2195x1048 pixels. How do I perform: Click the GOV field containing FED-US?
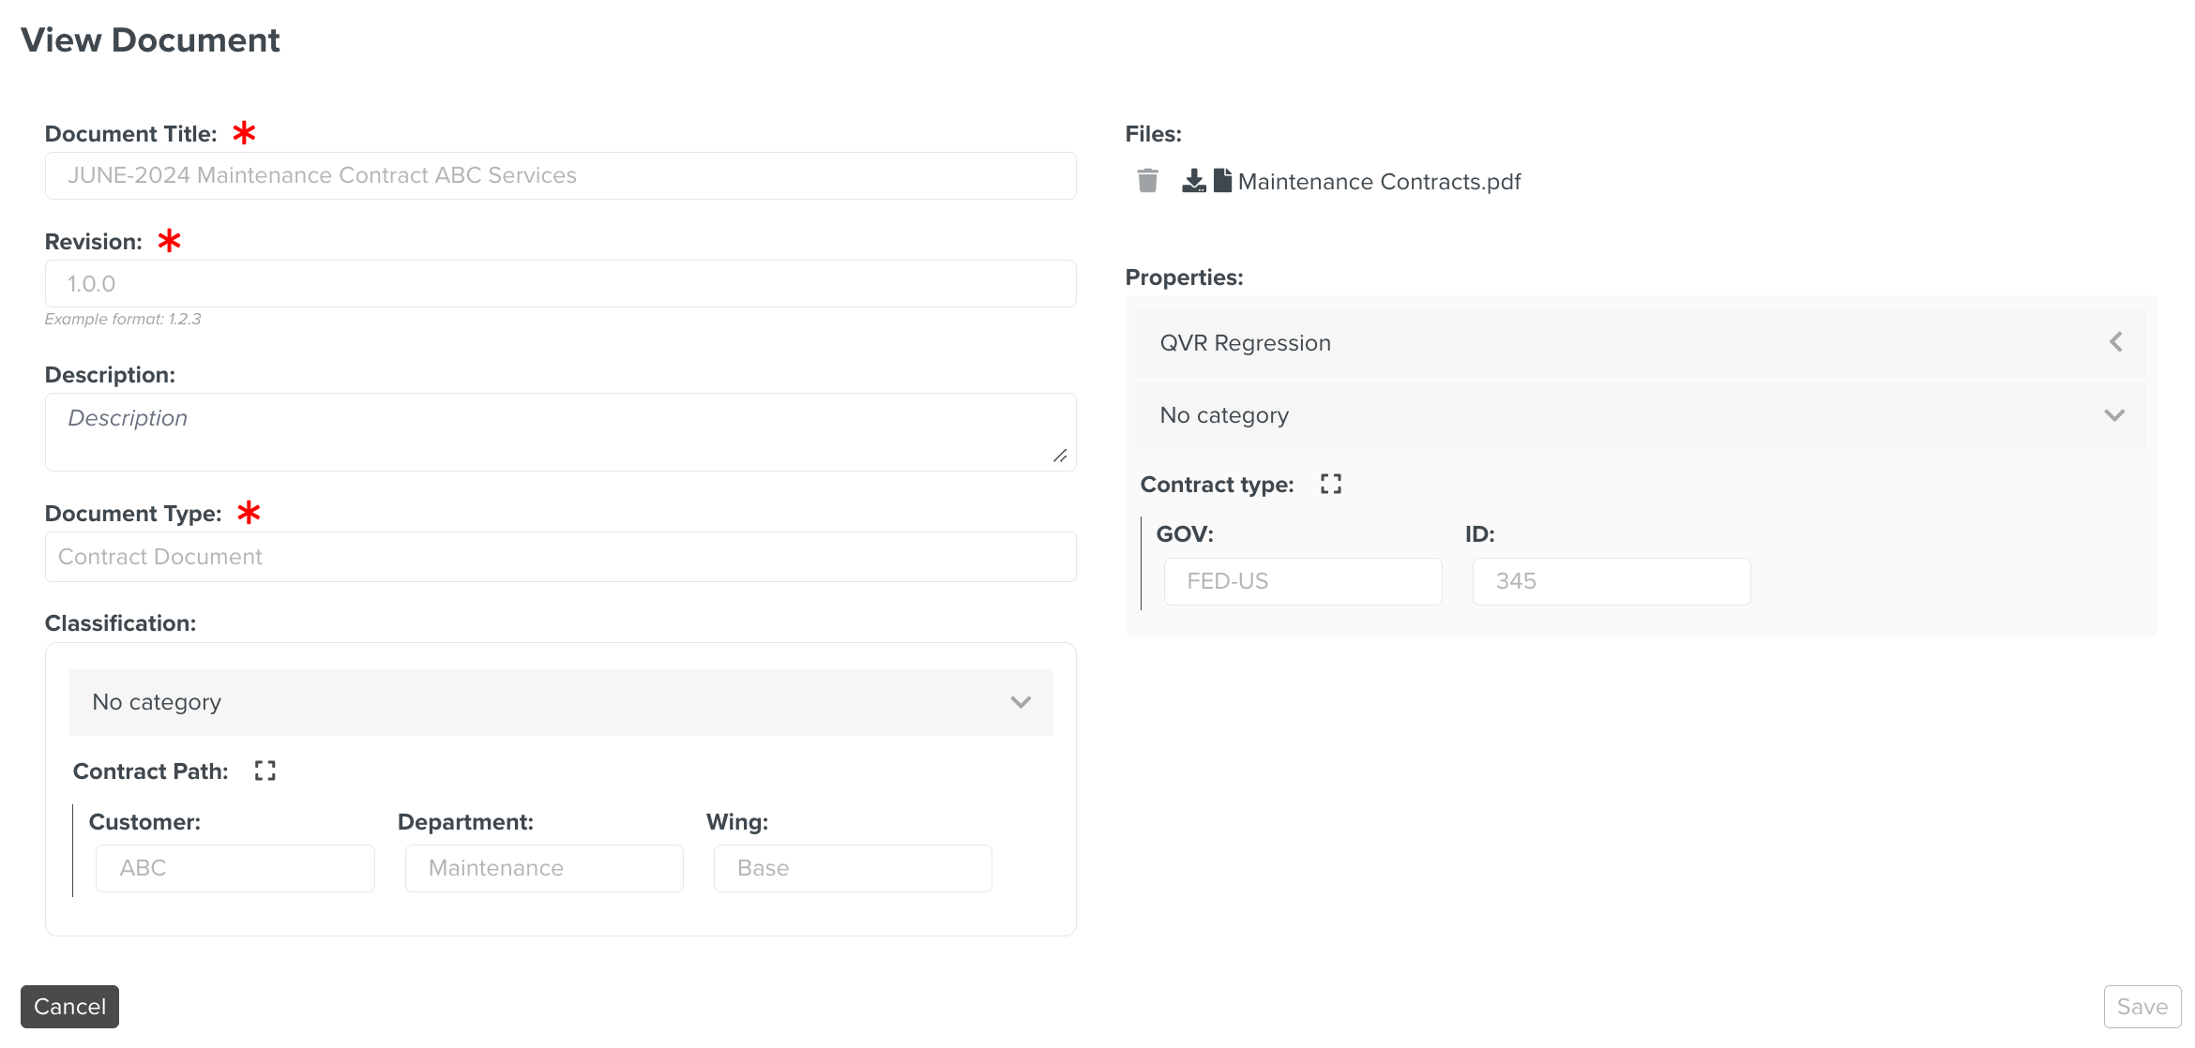(x=1302, y=581)
